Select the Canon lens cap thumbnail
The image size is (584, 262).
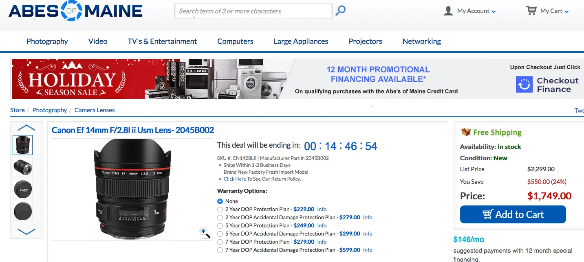[22, 189]
